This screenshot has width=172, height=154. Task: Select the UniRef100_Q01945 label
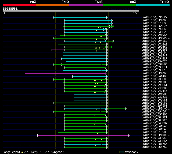pyautogui.click(x=154, y=126)
